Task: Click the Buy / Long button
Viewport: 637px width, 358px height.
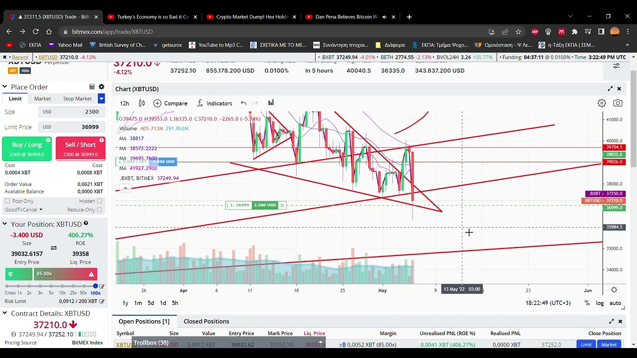Action: coord(27,149)
